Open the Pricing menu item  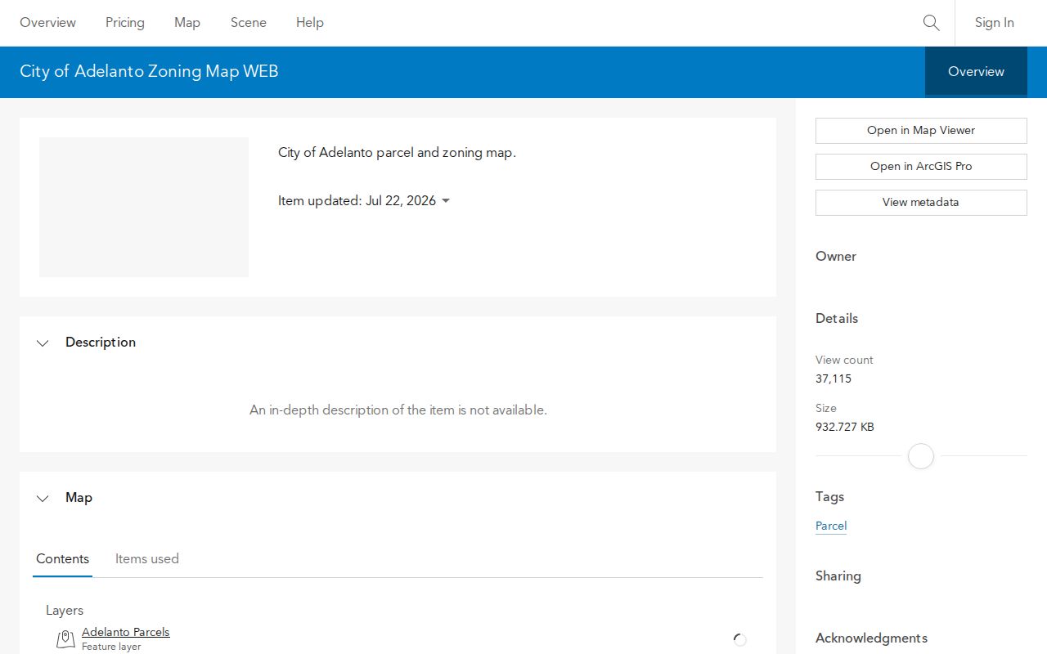tap(125, 23)
